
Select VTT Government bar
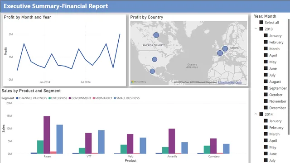pyautogui.click(x=88, y=143)
